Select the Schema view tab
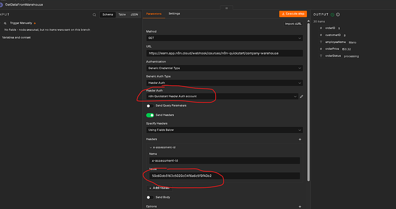The height and width of the screenshot is (209, 396). pos(108,15)
